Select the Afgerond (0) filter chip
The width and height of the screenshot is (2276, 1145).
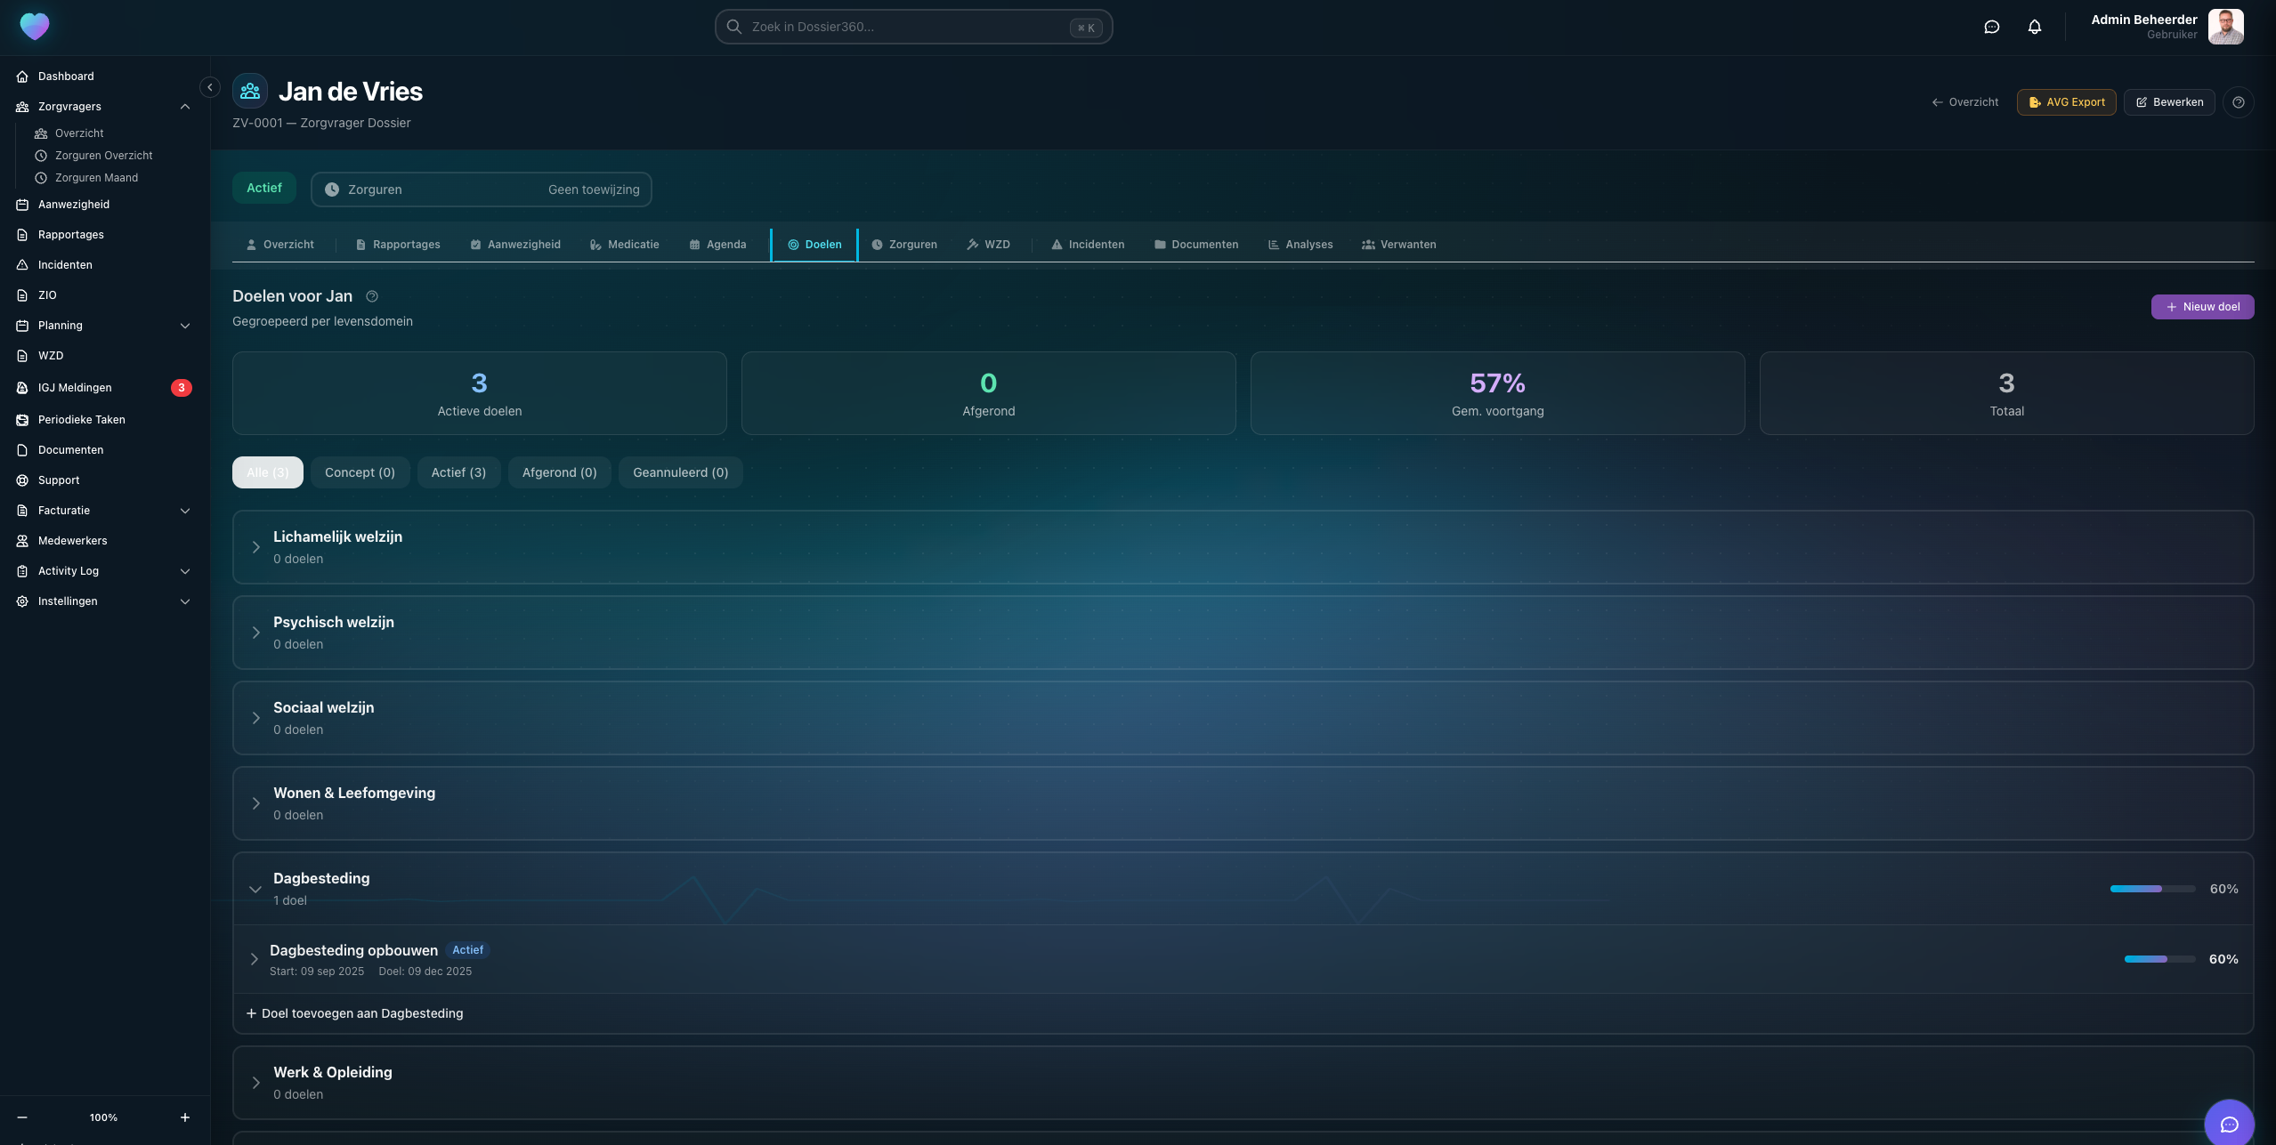pyautogui.click(x=559, y=472)
